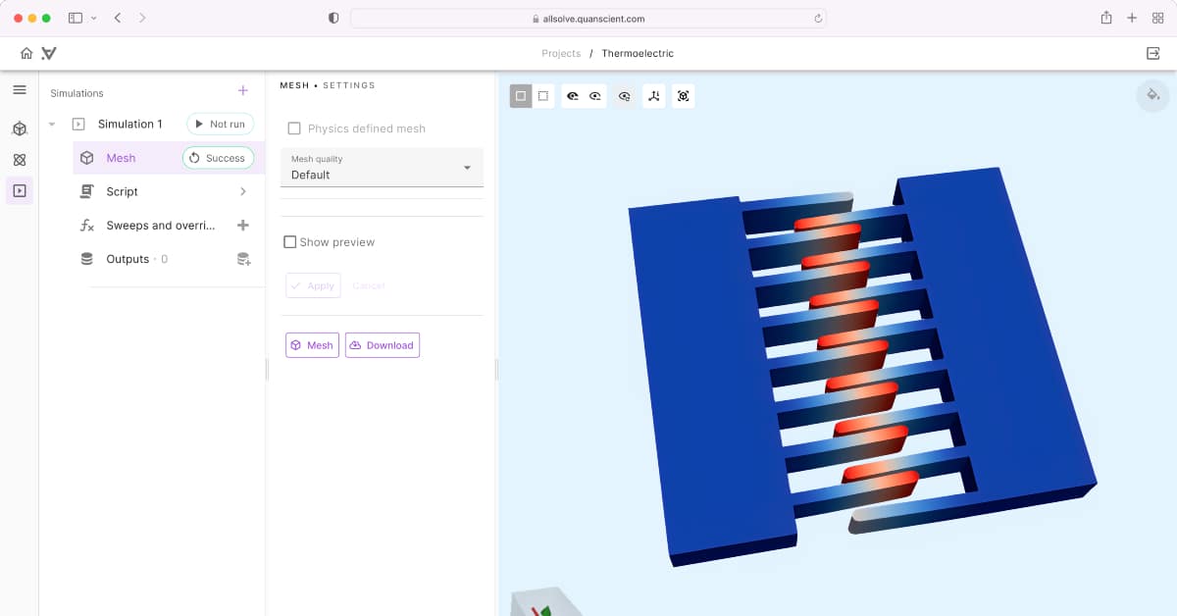
Task: Open the geometry cube icon in left sidebar
Action: click(20, 128)
